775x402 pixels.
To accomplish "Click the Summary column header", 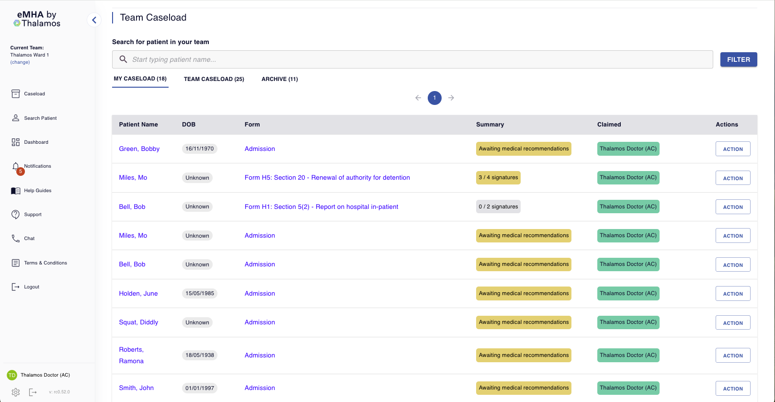I will [490, 125].
